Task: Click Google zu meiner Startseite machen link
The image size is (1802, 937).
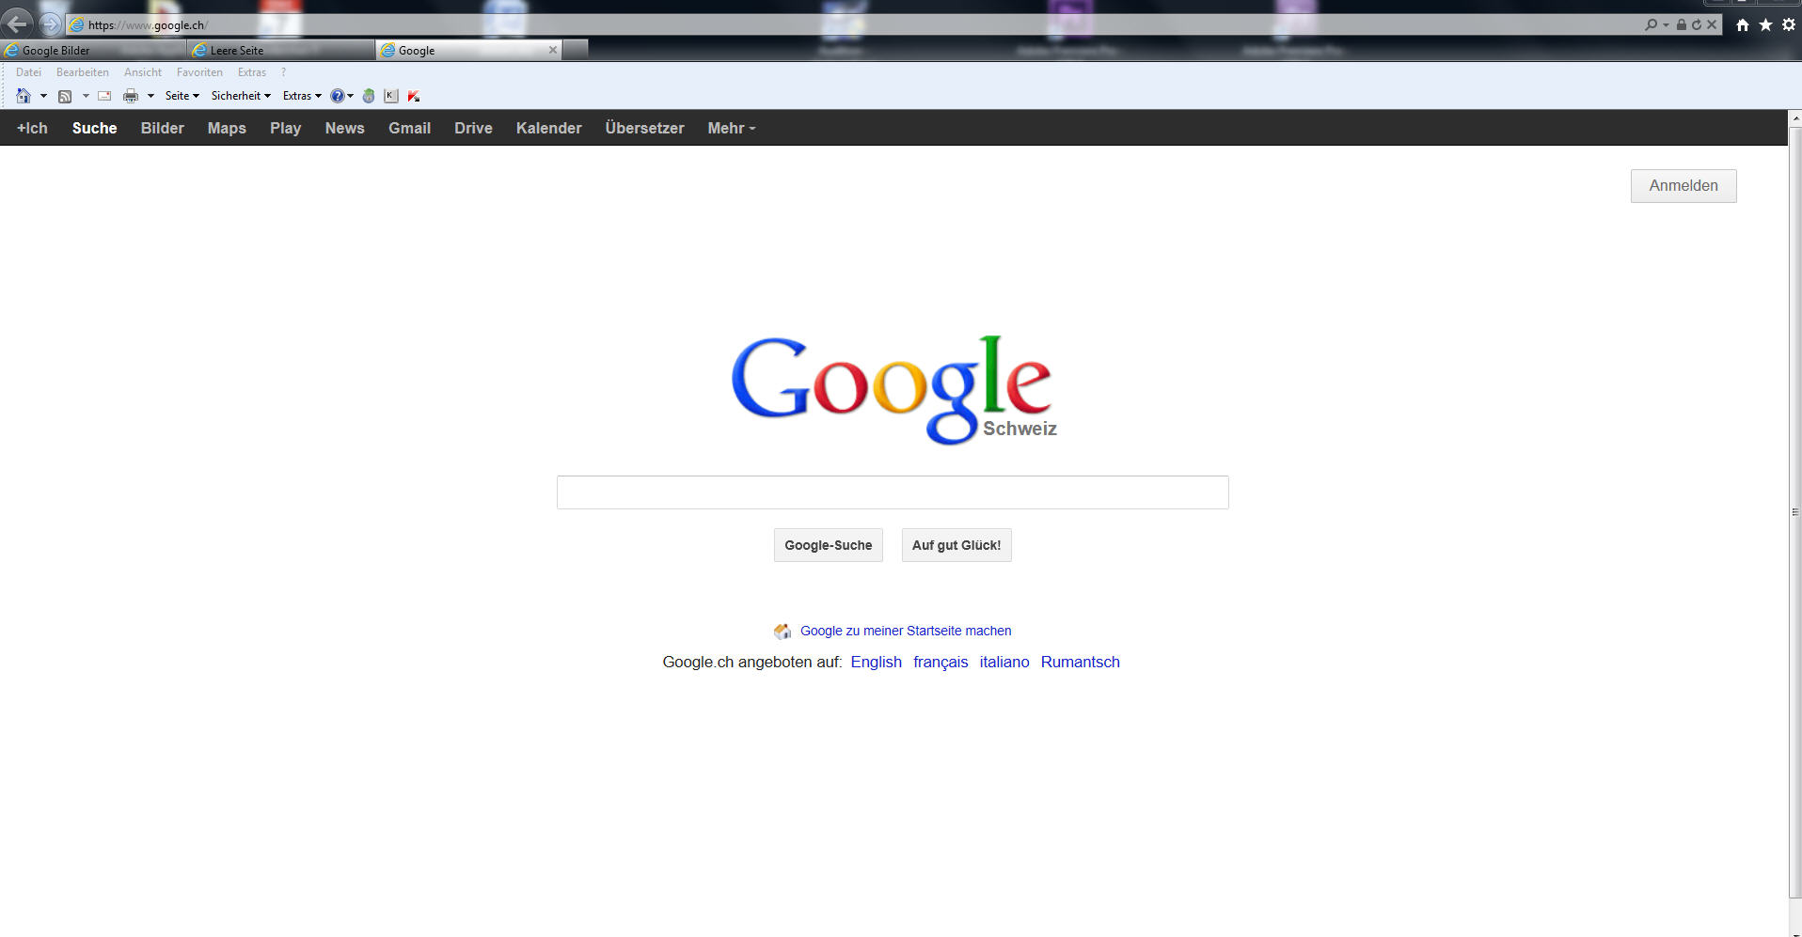Action: click(906, 631)
